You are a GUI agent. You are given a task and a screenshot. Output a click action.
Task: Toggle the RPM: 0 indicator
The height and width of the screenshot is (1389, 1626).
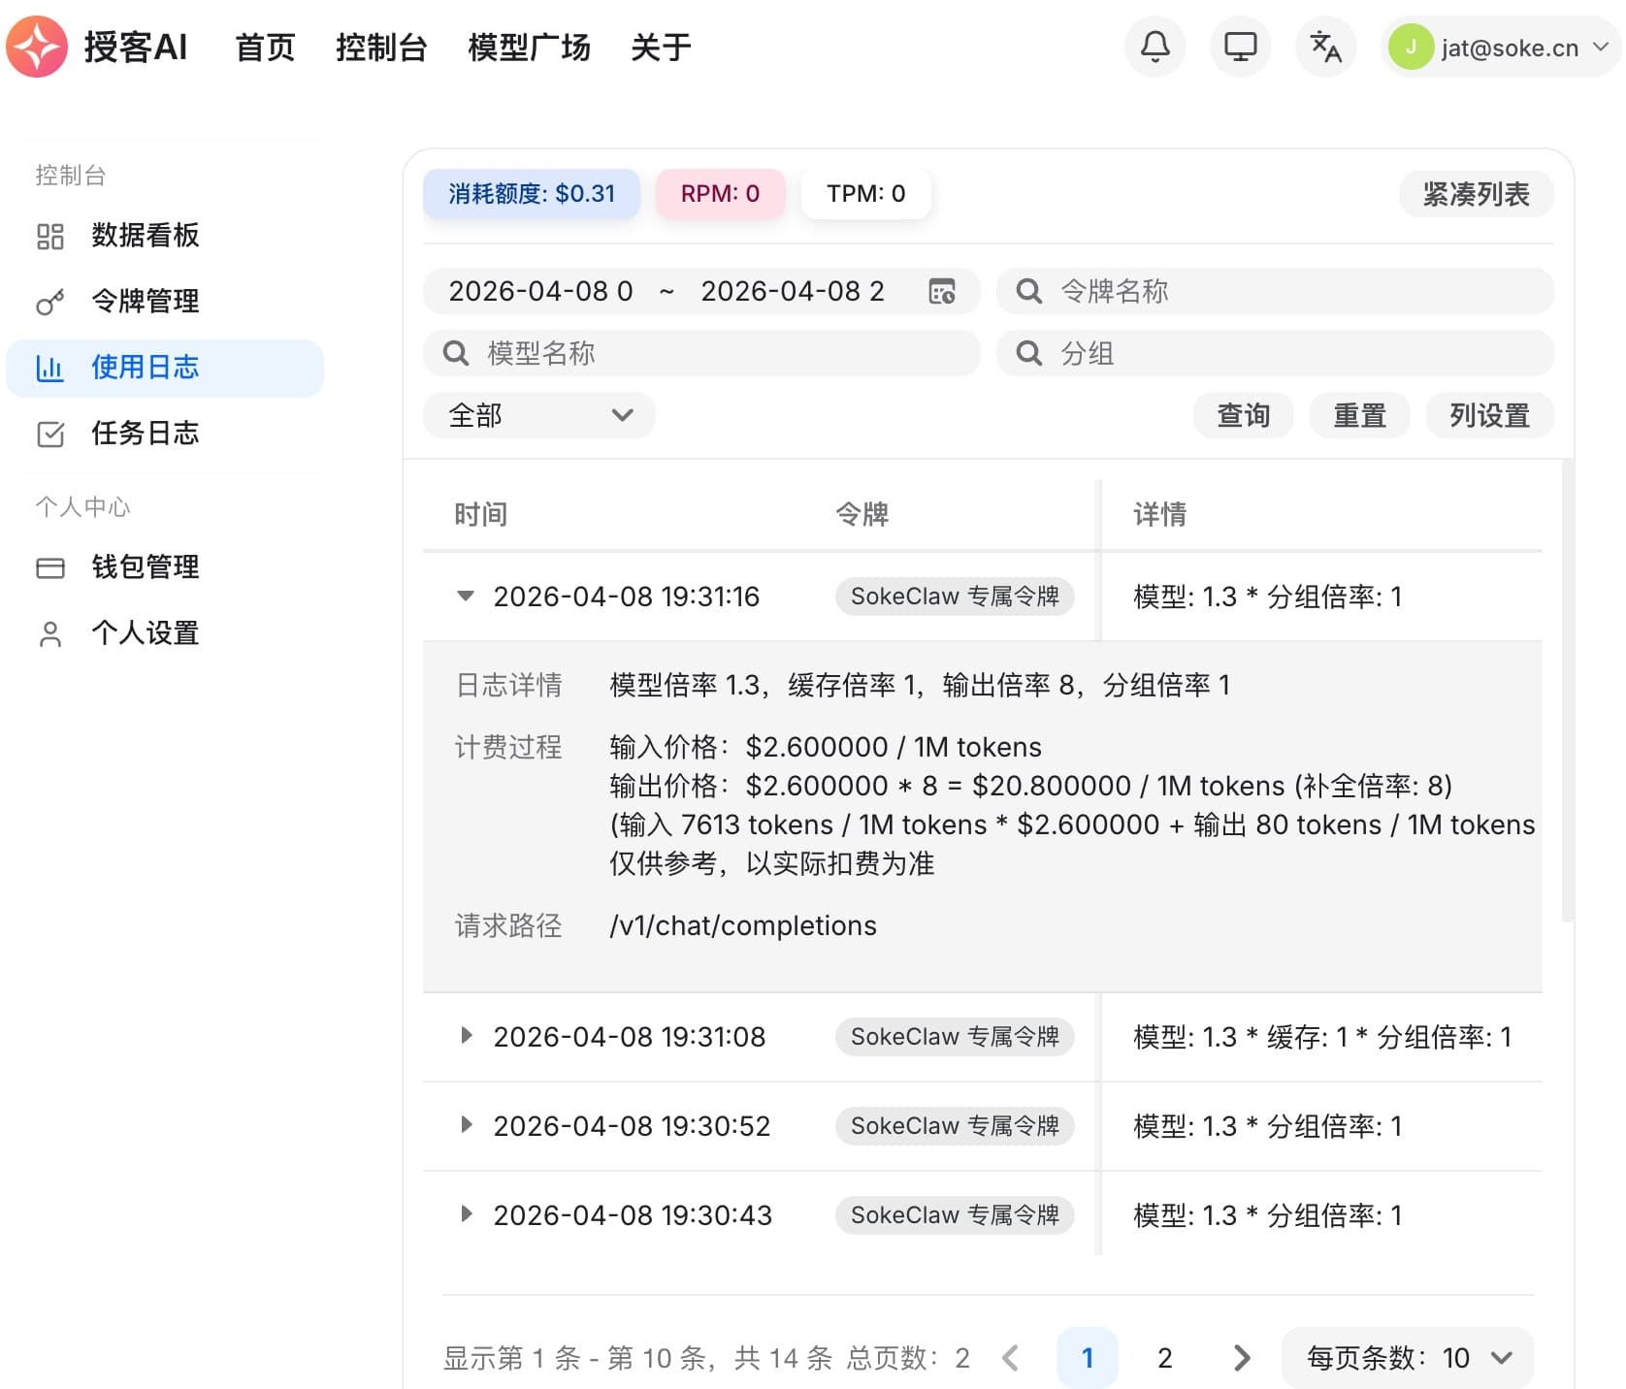click(720, 193)
